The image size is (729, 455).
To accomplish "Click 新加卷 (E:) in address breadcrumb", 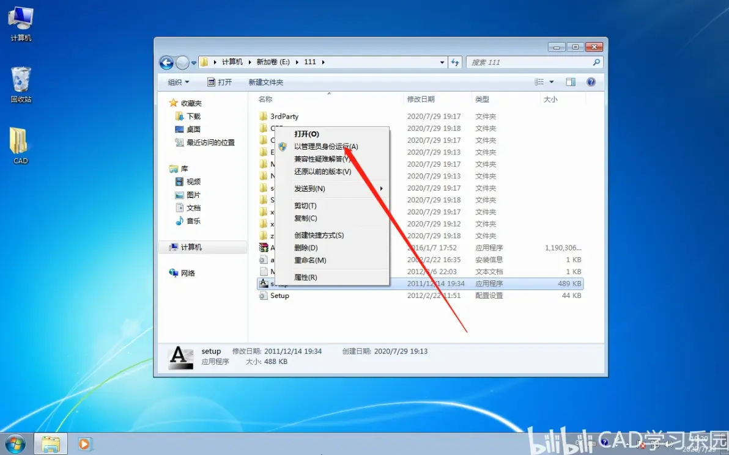I will click(x=273, y=62).
